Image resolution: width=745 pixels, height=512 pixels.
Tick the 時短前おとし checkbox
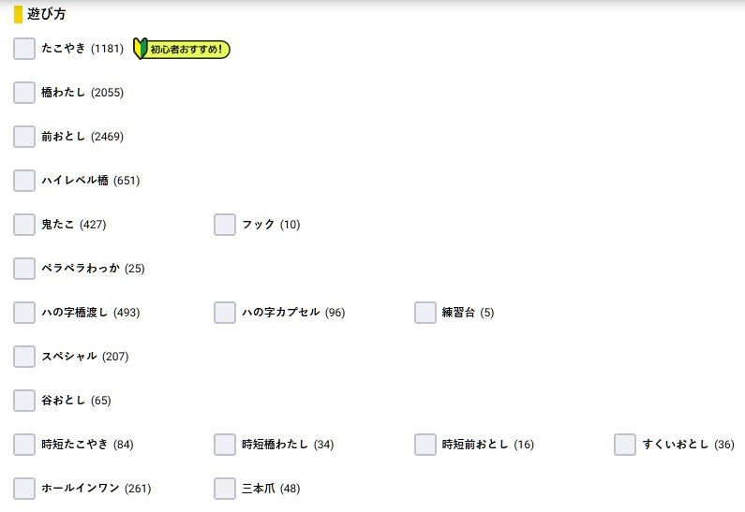pyautogui.click(x=425, y=445)
